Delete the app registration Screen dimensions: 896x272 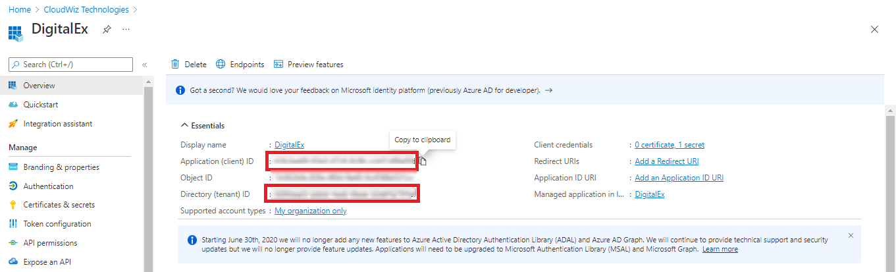click(x=189, y=65)
